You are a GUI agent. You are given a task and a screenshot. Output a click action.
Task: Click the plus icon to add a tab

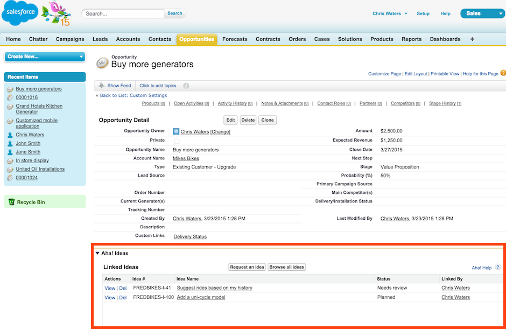(x=472, y=39)
